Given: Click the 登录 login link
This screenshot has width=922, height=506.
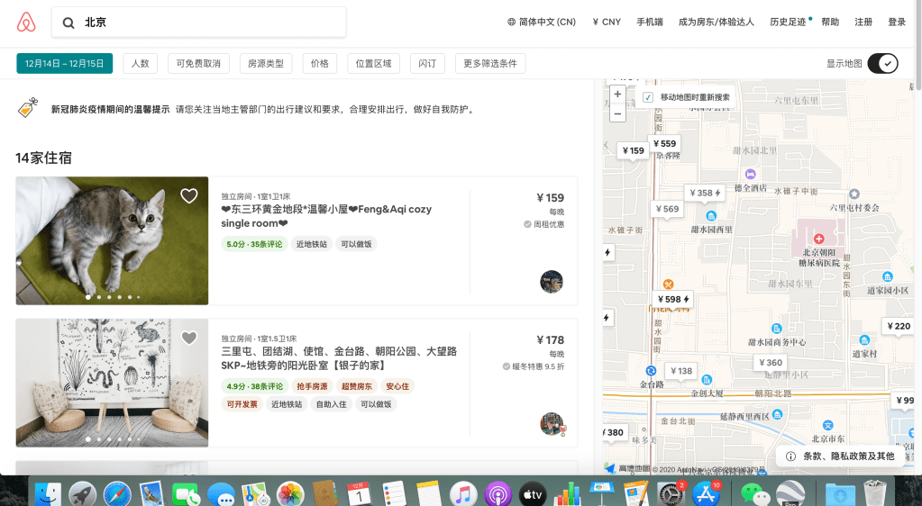Looking at the screenshot, I should click(x=897, y=23).
